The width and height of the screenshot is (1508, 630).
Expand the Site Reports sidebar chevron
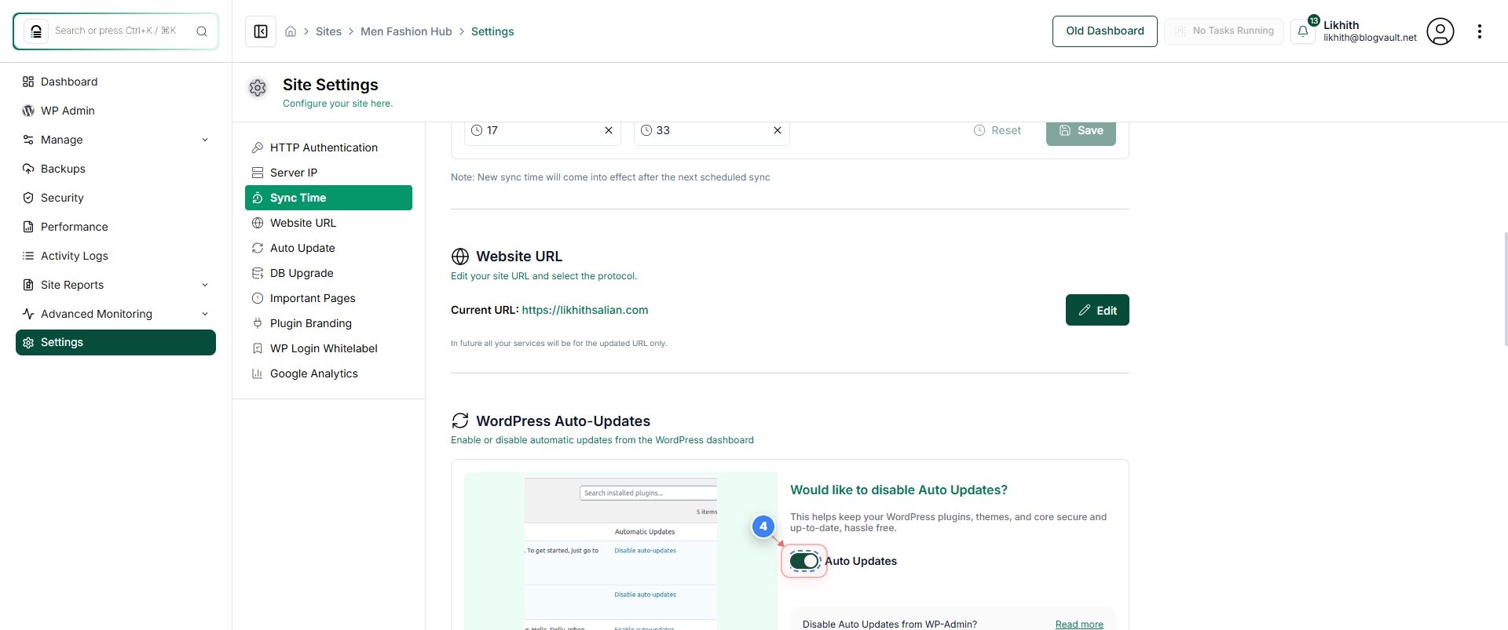point(205,285)
